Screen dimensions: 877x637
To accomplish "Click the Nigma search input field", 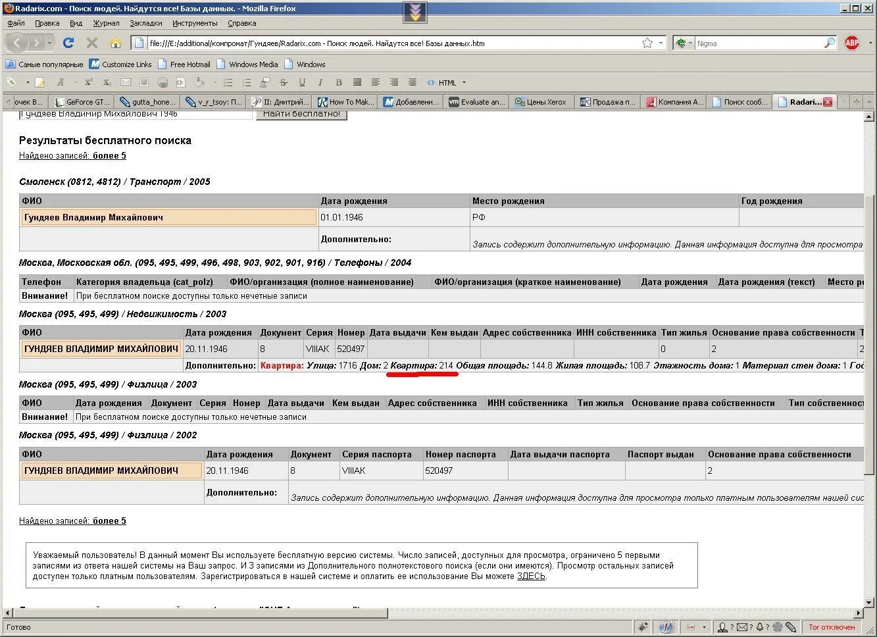I will [x=759, y=43].
